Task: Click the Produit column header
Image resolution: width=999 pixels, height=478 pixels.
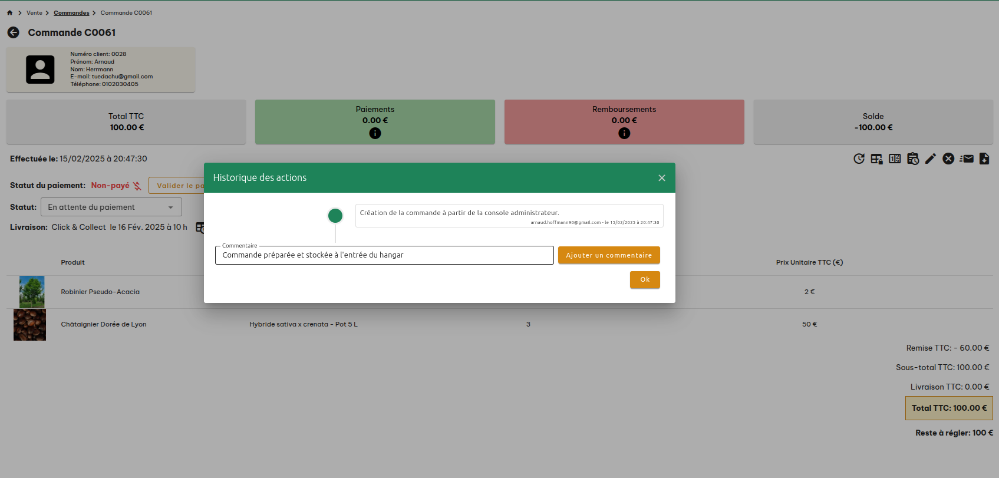Action: click(73, 262)
